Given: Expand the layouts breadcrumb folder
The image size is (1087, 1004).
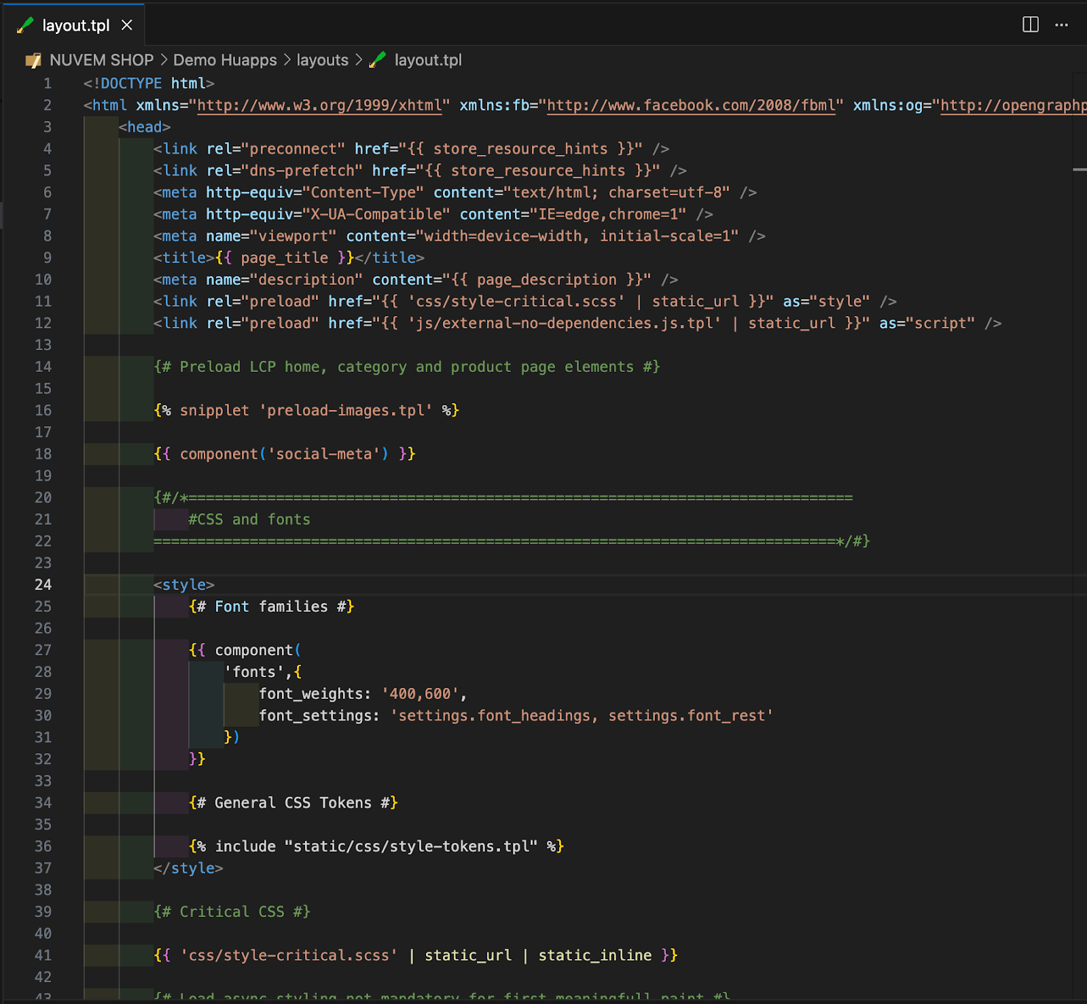Looking at the screenshot, I should point(322,60).
